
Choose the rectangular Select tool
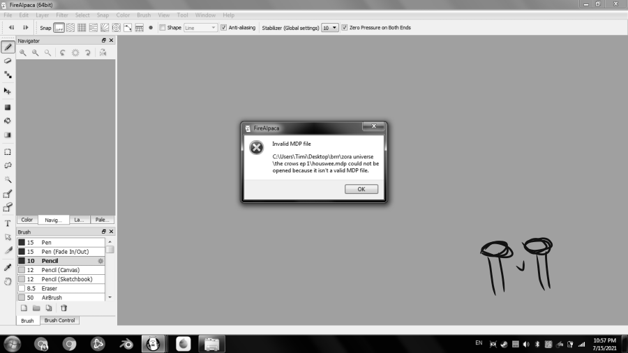pyautogui.click(x=8, y=151)
